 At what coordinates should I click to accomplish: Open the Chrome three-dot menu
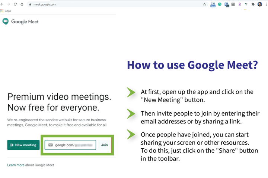click(x=265, y=4)
